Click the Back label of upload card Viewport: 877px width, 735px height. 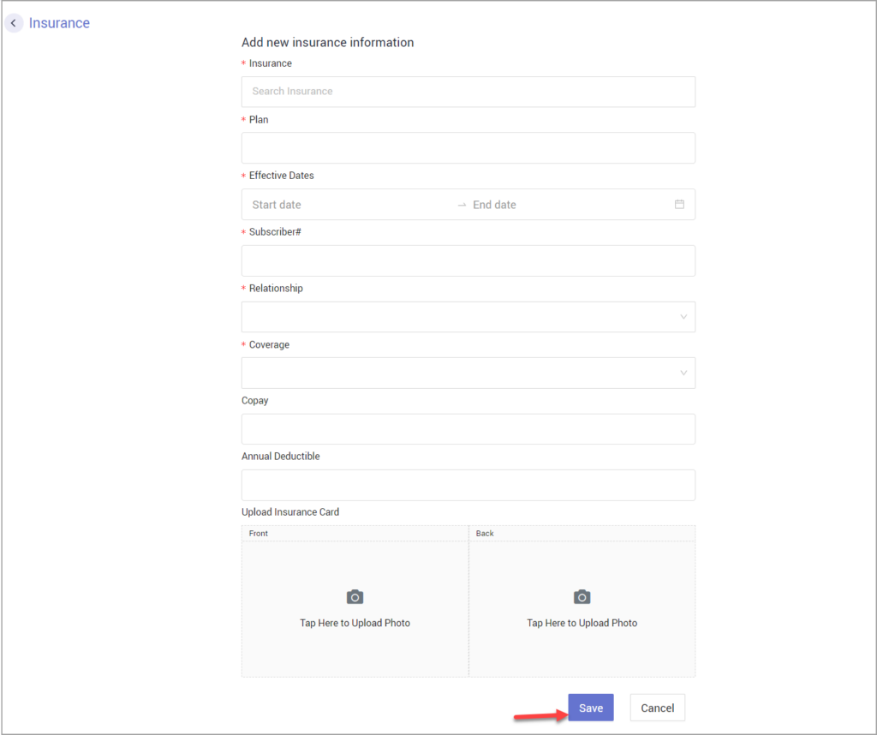(x=485, y=534)
